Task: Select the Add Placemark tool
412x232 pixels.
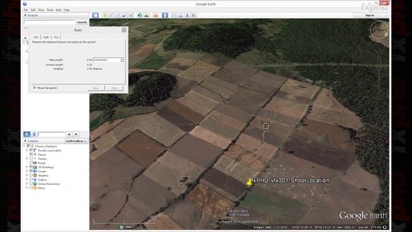Action: [104, 15]
